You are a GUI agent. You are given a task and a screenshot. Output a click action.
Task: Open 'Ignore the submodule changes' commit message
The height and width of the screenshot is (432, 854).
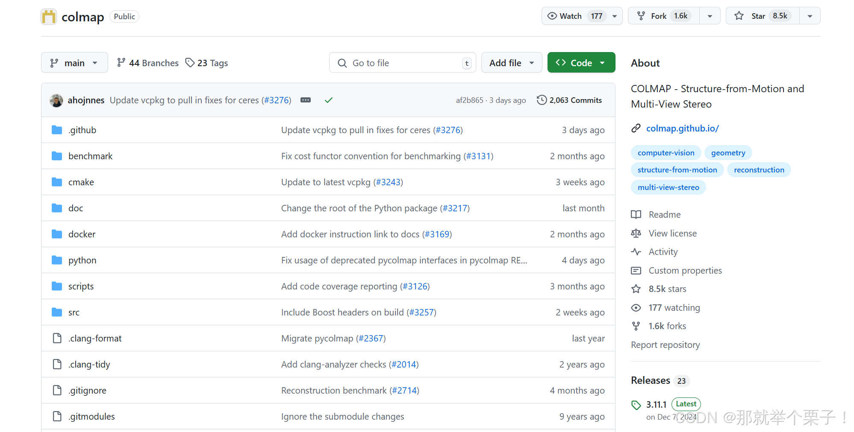[x=342, y=417]
